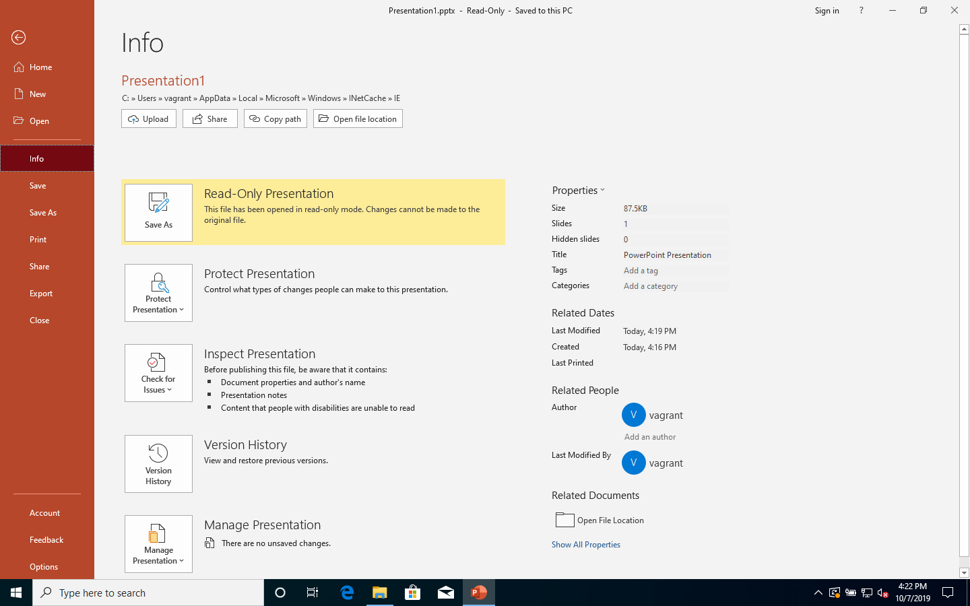Screen dimensions: 970x606
Task: Expand the Protect Presentation dropdown
Action: coord(158,293)
